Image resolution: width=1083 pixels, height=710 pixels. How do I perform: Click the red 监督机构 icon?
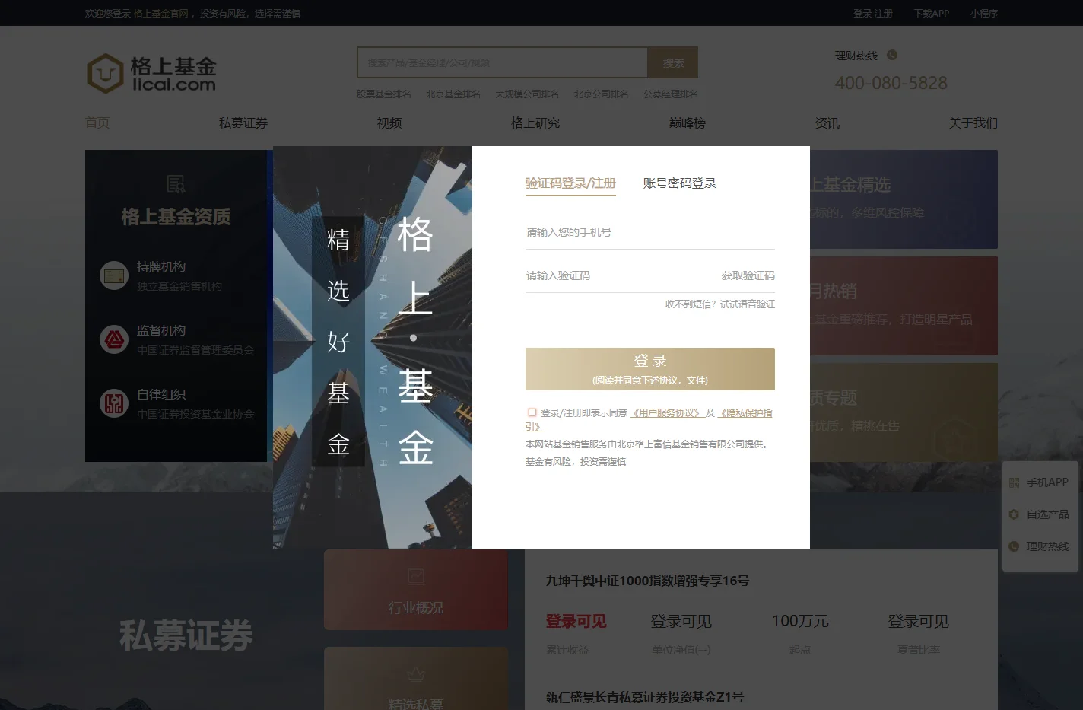tap(114, 339)
